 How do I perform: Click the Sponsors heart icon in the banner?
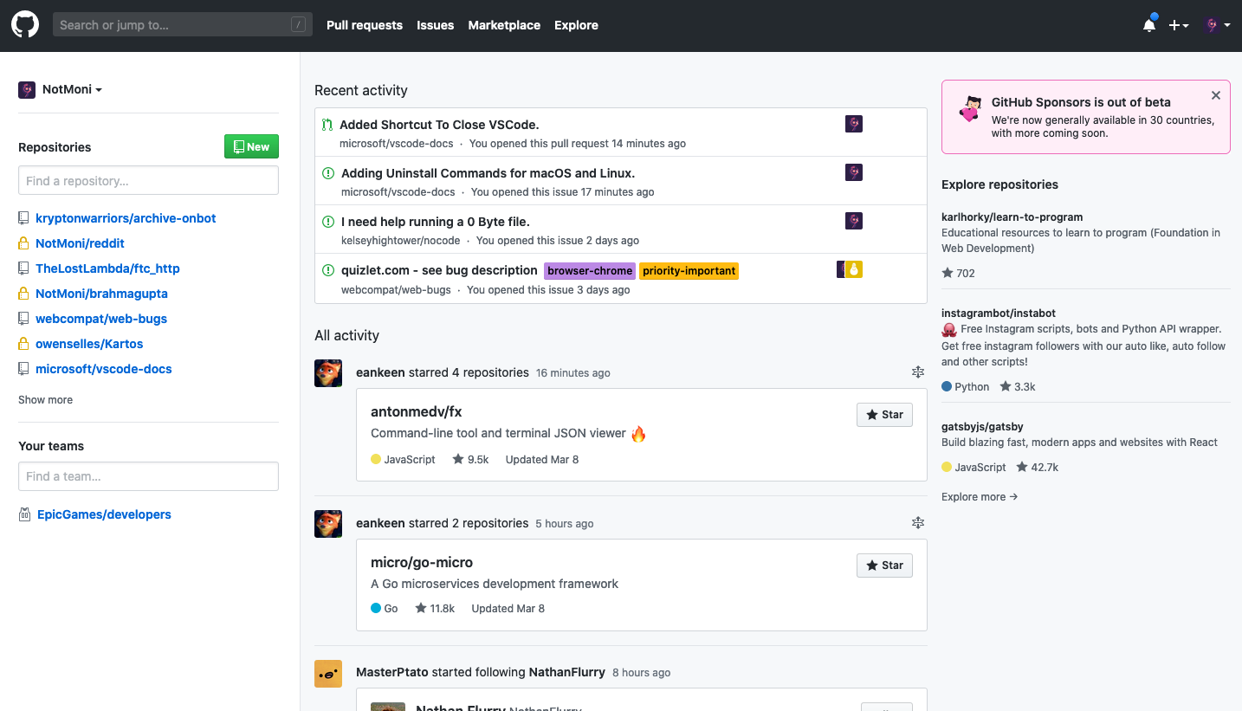click(969, 110)
